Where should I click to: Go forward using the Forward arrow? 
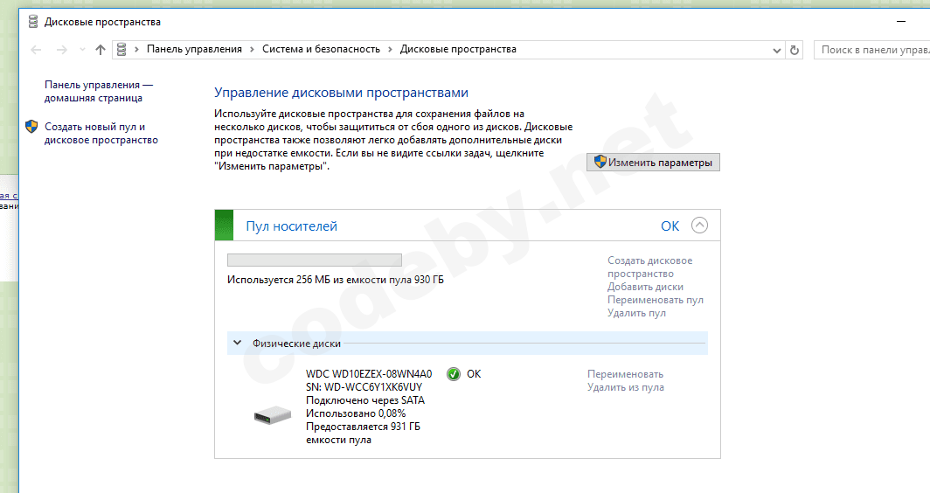pos(62,50)
